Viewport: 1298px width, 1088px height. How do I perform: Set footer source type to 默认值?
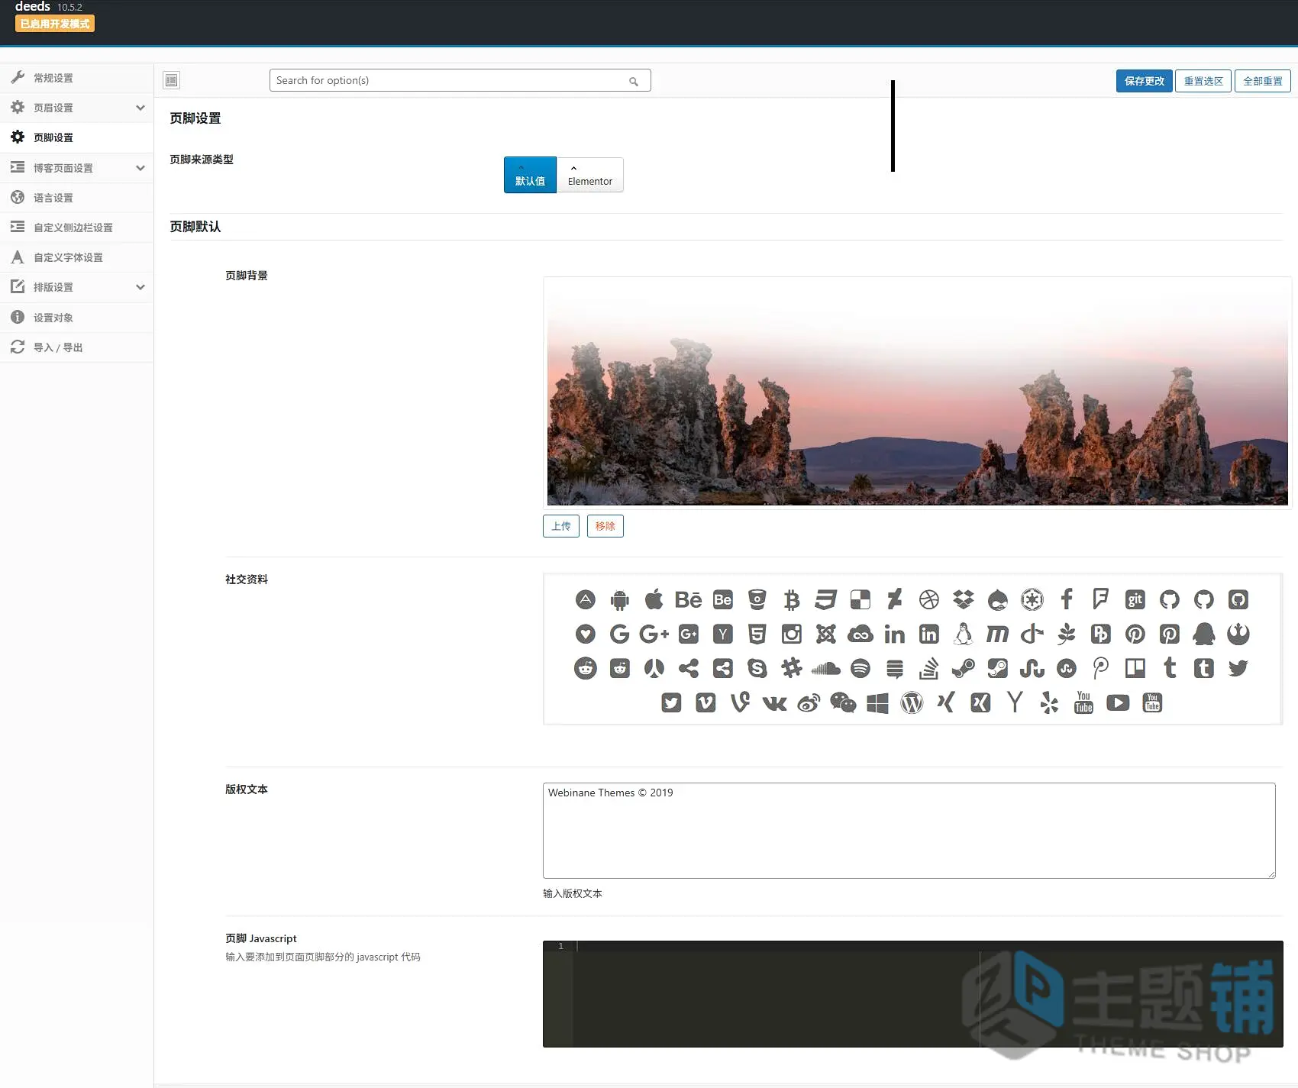tap(530, 175)
